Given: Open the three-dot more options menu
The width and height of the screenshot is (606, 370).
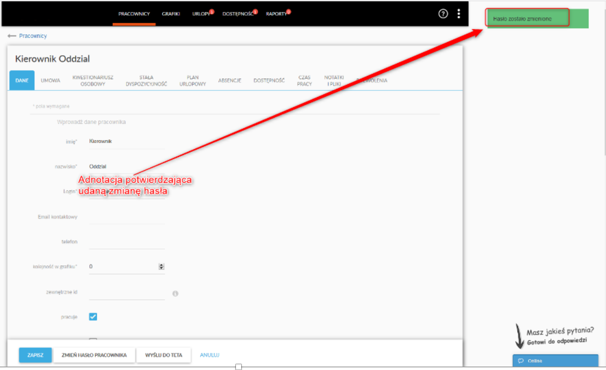Looking at the screenshot, I should [459, 14].
